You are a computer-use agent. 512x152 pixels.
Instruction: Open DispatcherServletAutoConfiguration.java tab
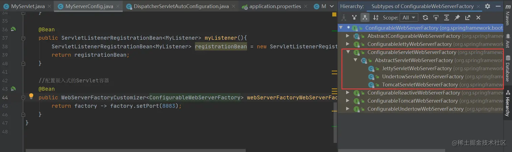[x=181, y=6]
